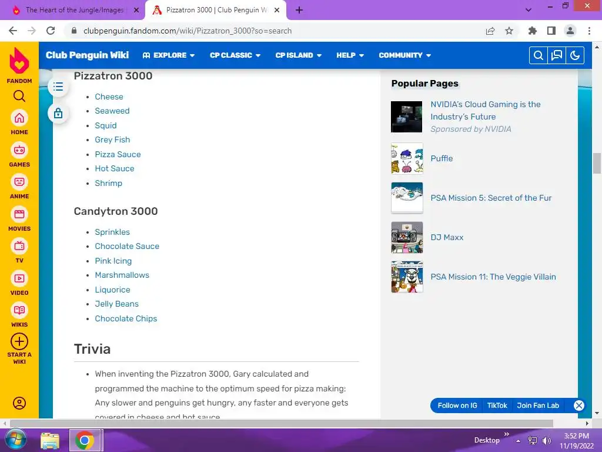Open the Cheese link
The image size is (602, 452).
(109, 97)
